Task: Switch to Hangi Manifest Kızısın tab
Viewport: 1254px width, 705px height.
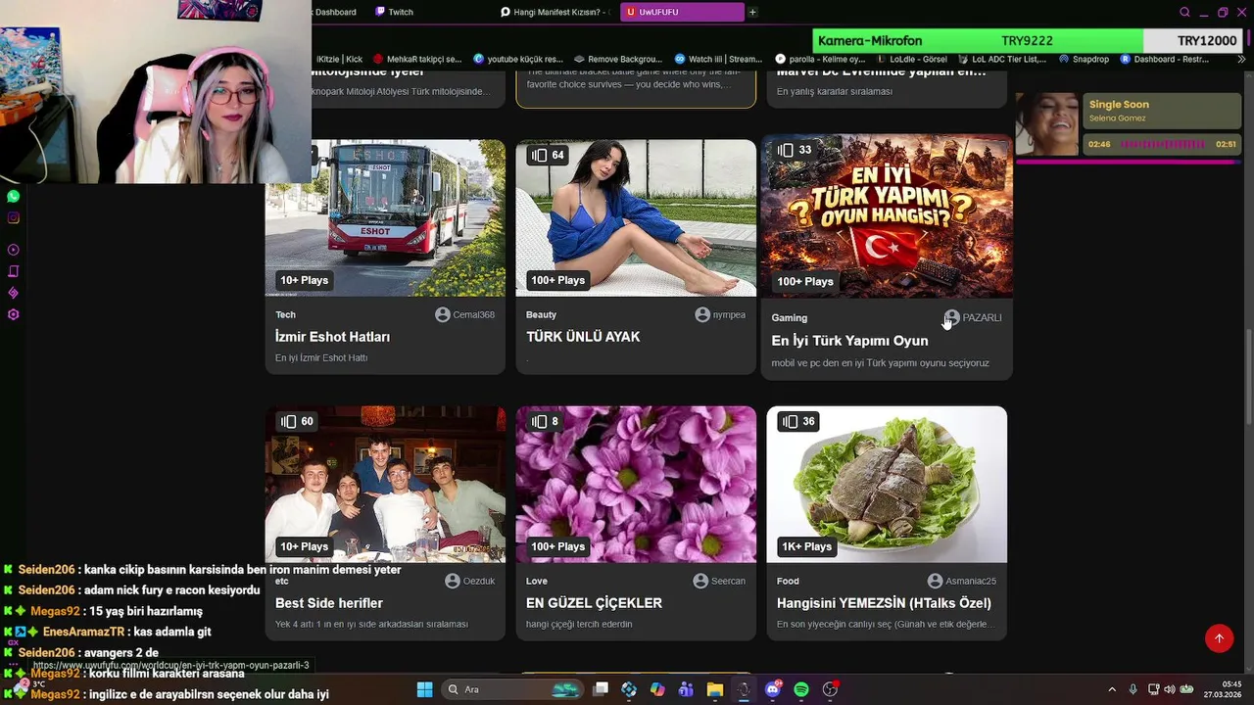Action: 555,12
